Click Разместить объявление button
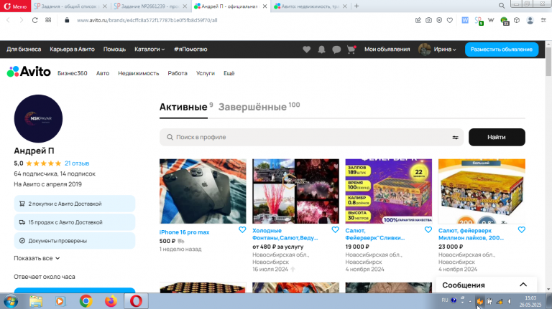552x309 pixels. 501,49
